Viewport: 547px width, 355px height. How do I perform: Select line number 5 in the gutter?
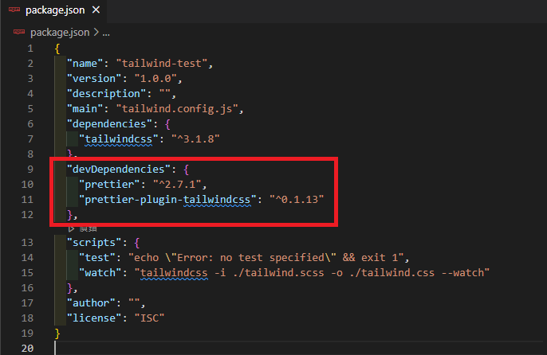click(x=30, y=109)
